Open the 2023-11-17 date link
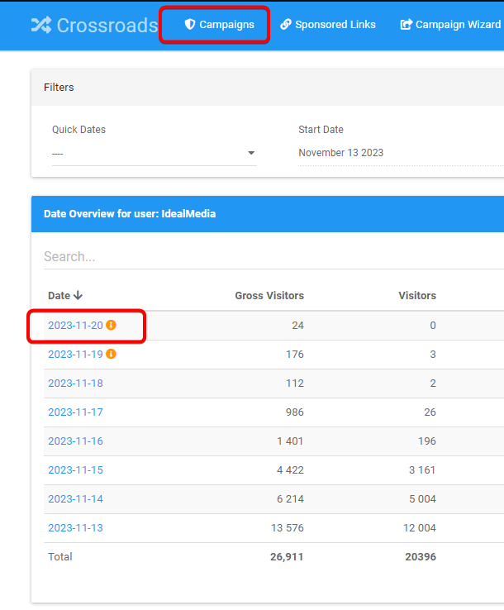504x610 pixels. pyautogui.click(x=75, y=412)
